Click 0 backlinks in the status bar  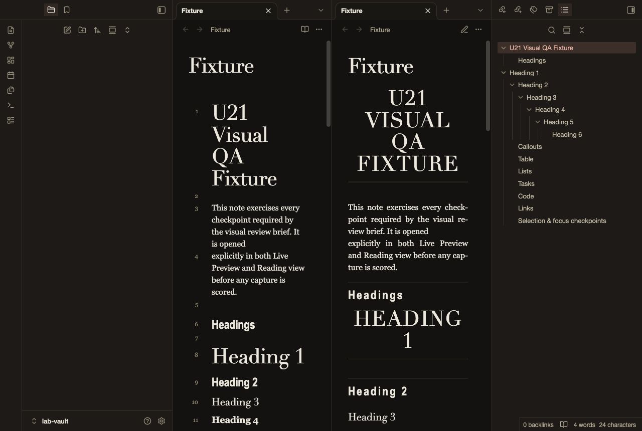538,425
